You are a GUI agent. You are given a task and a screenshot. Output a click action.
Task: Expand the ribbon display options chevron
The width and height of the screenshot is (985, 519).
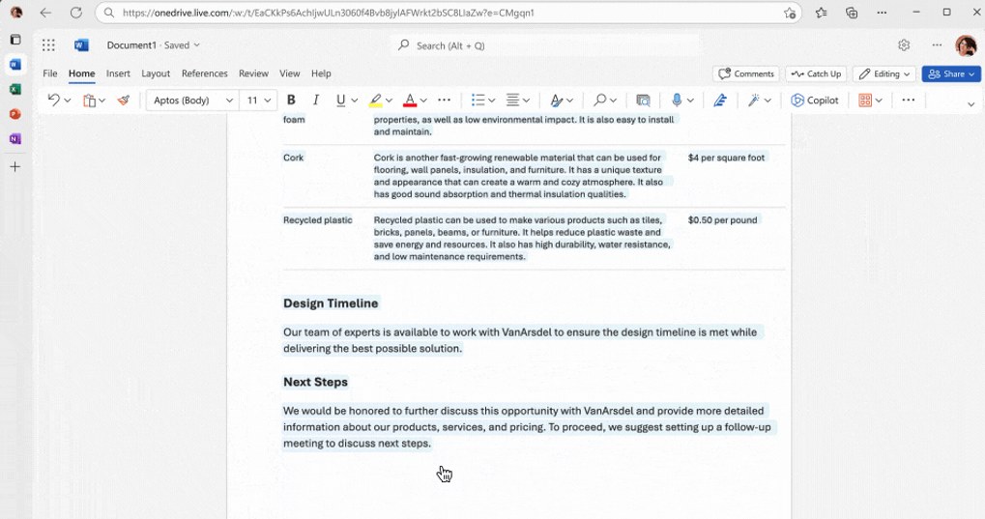pyautogui.click(x=971, y=104)
